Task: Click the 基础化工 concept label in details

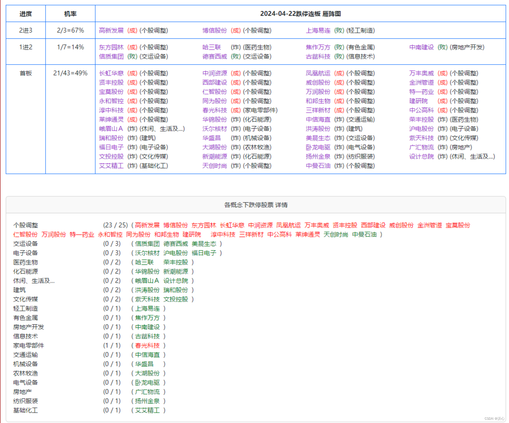Action: (26, 410)
